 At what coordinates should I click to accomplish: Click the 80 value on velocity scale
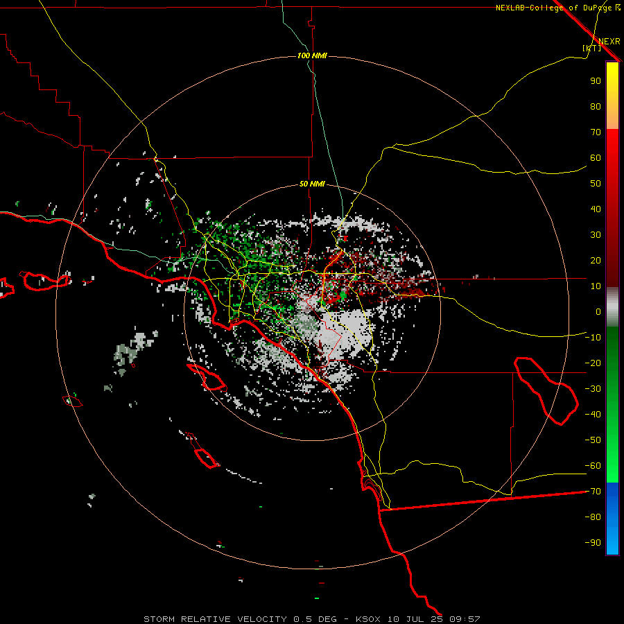pyautogui.click(x=596, y=106)
